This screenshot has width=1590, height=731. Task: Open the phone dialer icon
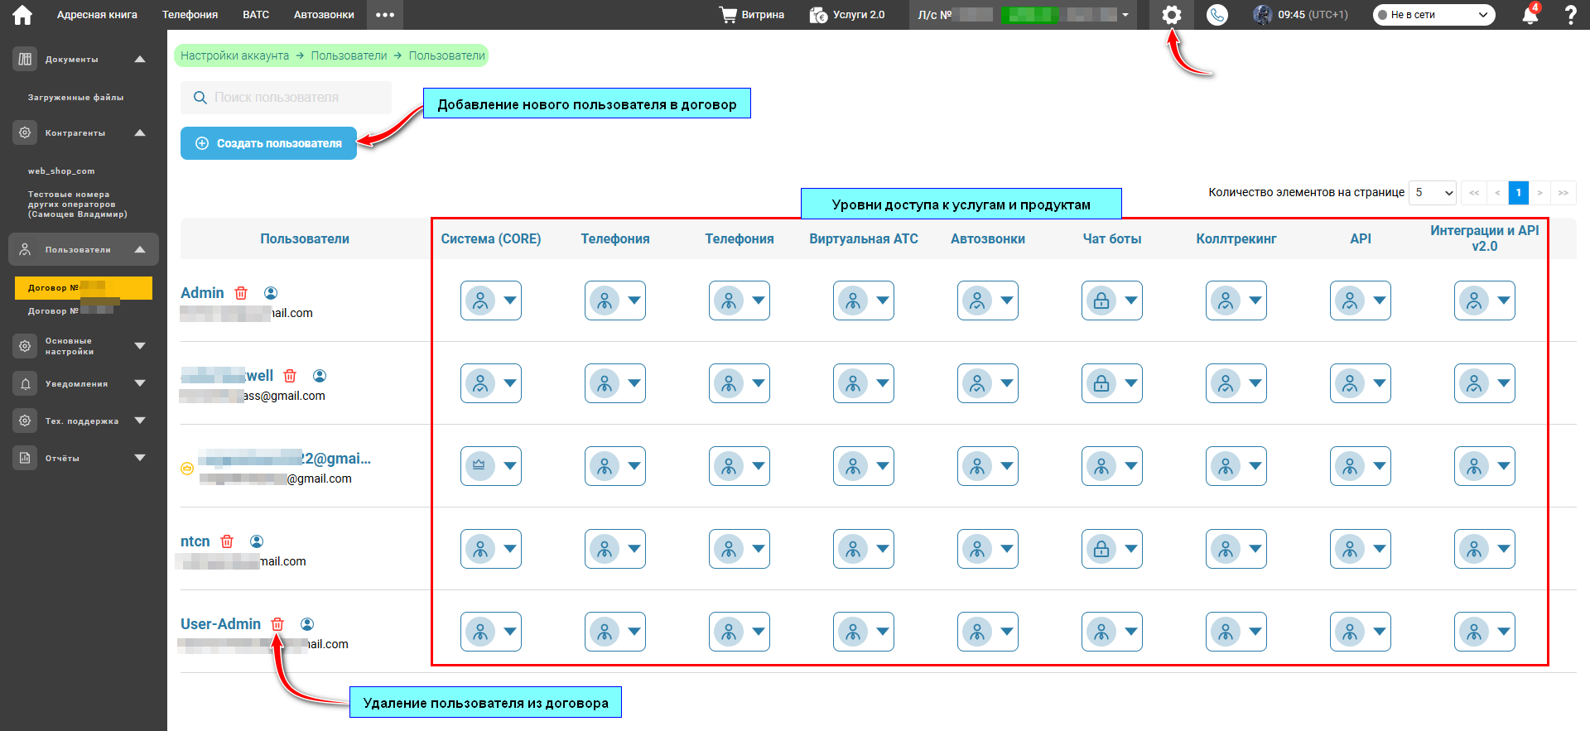(x=1217, y=15)
